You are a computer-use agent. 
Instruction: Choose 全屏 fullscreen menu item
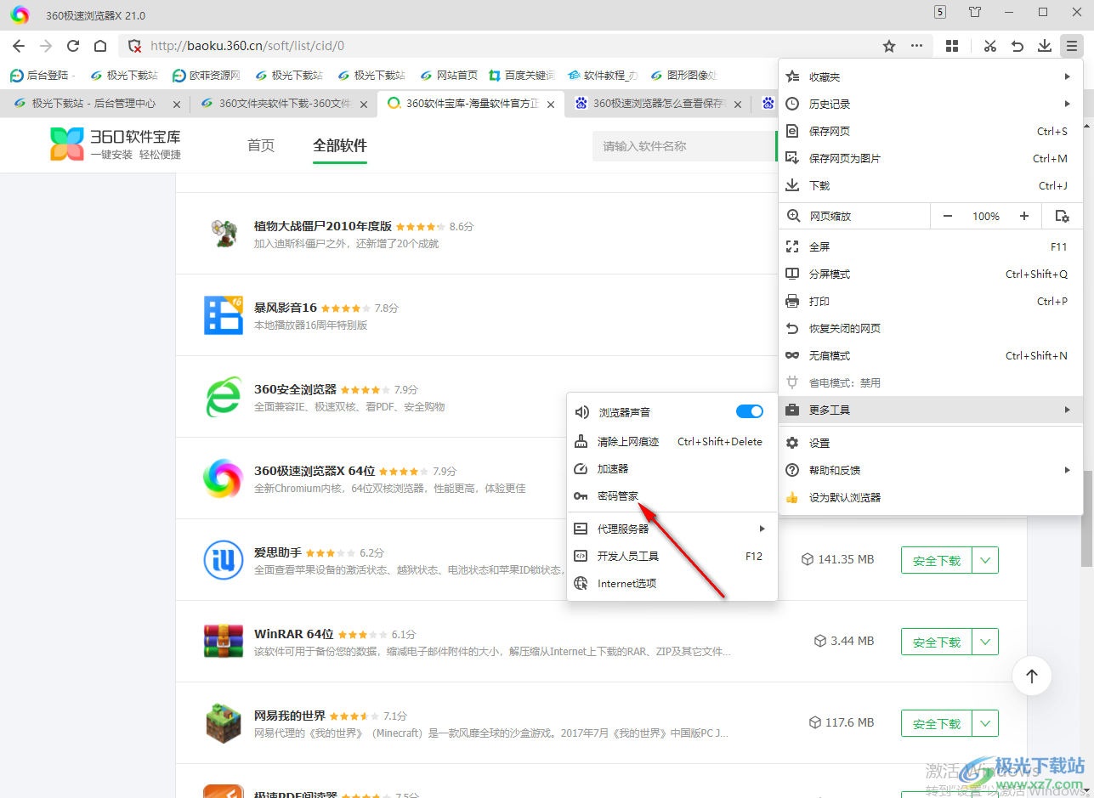930,246
